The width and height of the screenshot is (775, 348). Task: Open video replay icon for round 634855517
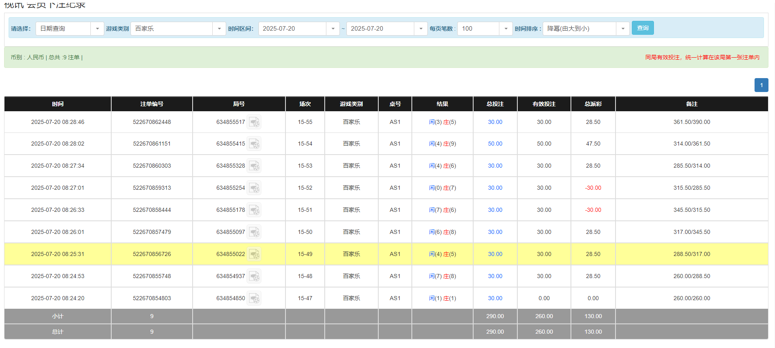pos(254,122)
